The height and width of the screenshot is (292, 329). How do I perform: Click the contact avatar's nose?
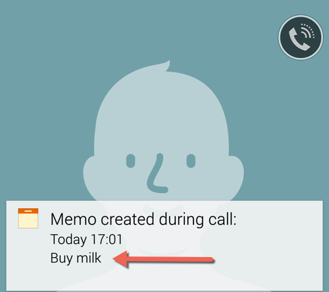[157, 173]
